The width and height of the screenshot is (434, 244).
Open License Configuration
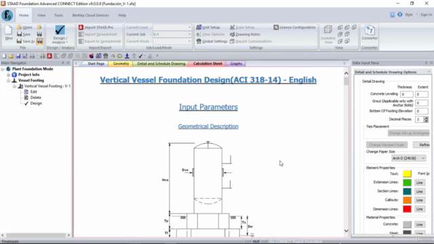[x=294, y=27]
